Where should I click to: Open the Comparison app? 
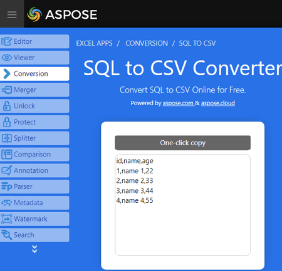point(34,154)
